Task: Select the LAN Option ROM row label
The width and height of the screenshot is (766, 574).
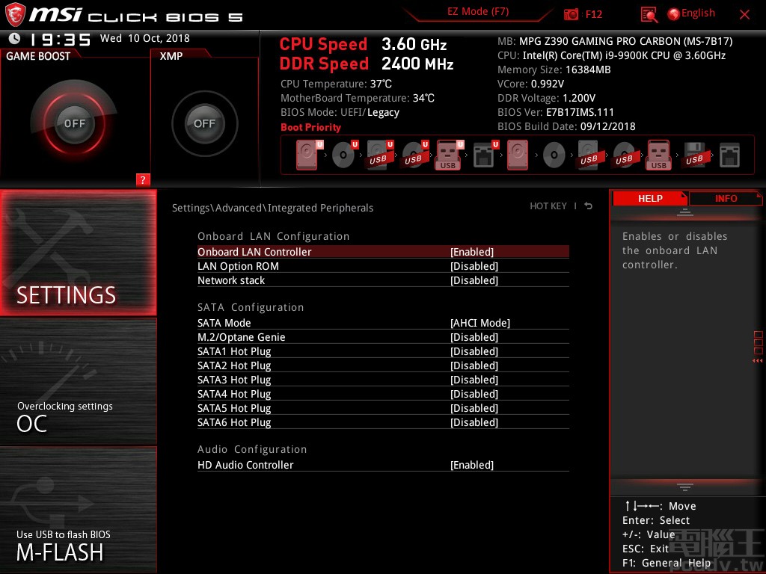Action: 238,266
